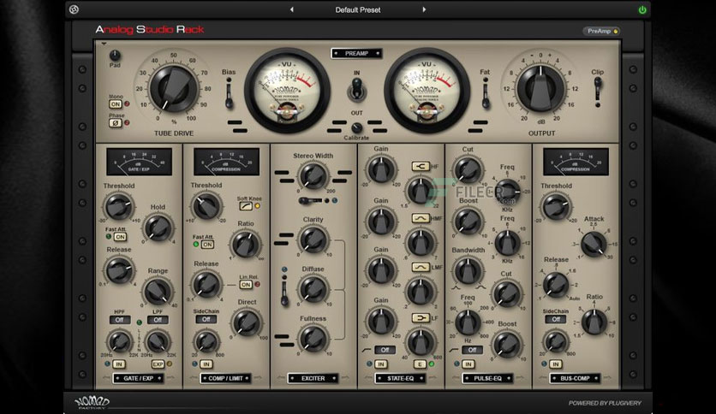The height and width of the screenshot is (414, 716).
Task: Click the Bus-Comp Attack knob
Action: pos(594,243)
